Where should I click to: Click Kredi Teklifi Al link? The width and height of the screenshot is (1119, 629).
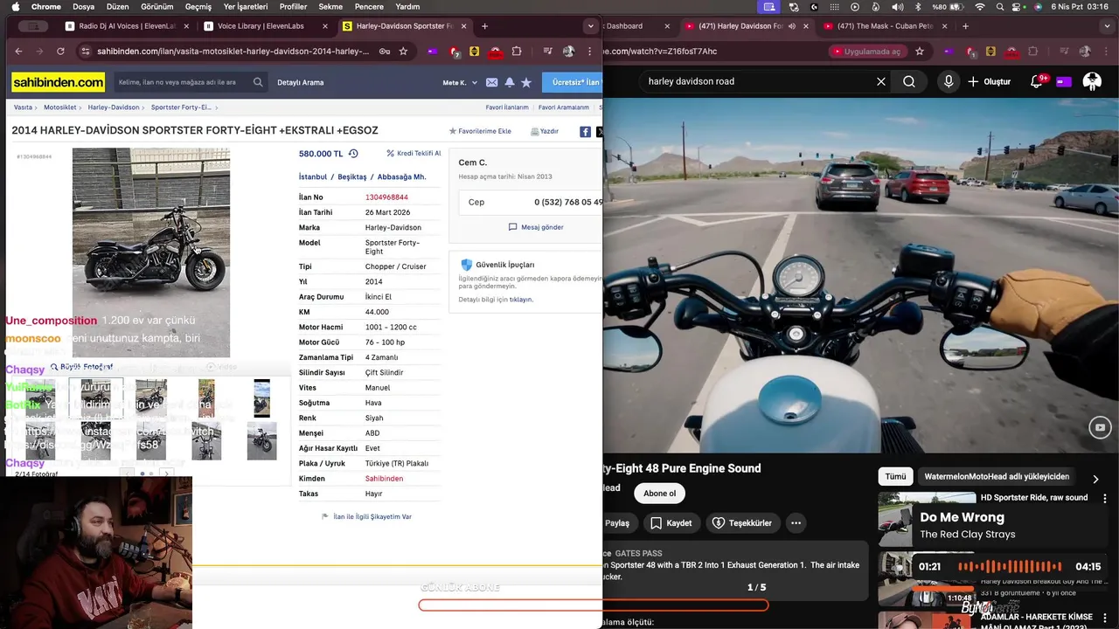pyautogui.click(x=414, y=154)
